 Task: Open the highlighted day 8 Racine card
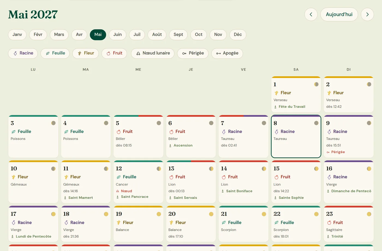click(296, 137)
